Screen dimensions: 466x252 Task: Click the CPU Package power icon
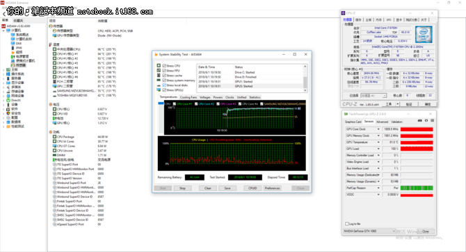(x=55, y=137)
